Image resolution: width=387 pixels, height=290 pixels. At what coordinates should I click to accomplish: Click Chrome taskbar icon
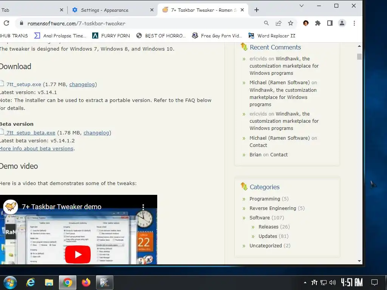(x=67, y=282)
